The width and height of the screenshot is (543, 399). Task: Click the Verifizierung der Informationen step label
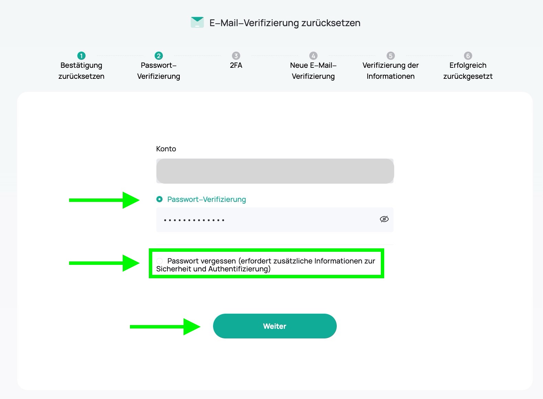coord(390,71)
